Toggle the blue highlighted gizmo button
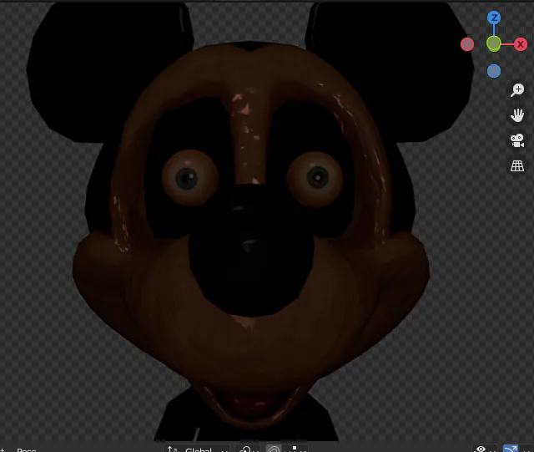Viewport: 534px width, 452px height. pyautogui.click(x=510, y=449)
